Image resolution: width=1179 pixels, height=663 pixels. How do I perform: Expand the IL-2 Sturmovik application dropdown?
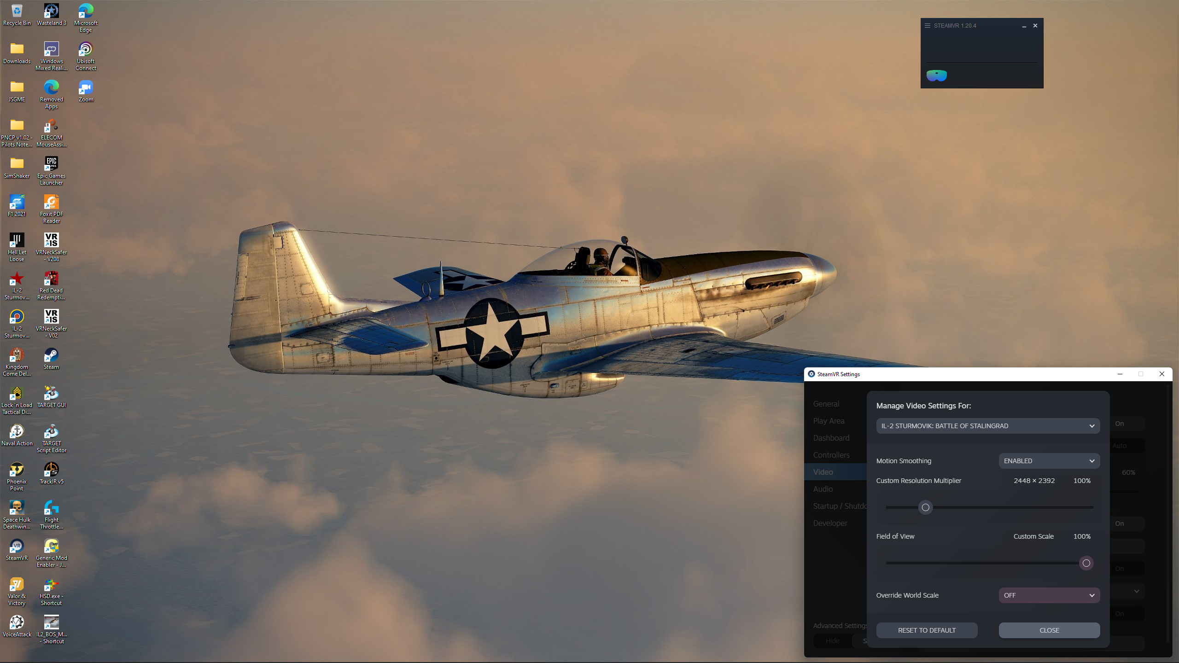(x=988, y=426)
